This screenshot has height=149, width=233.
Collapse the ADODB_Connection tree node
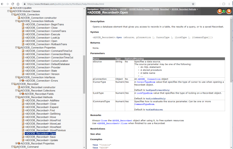point(12,14)
